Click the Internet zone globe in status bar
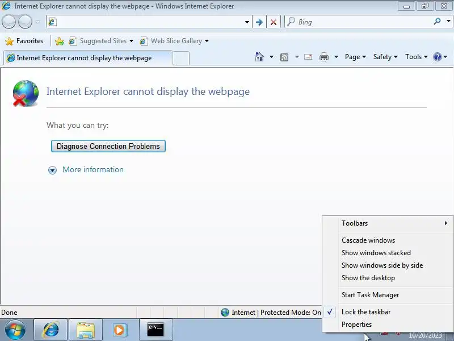Image resolution: width=454 pixels, height=341 pixels. (x=225, y=312)
